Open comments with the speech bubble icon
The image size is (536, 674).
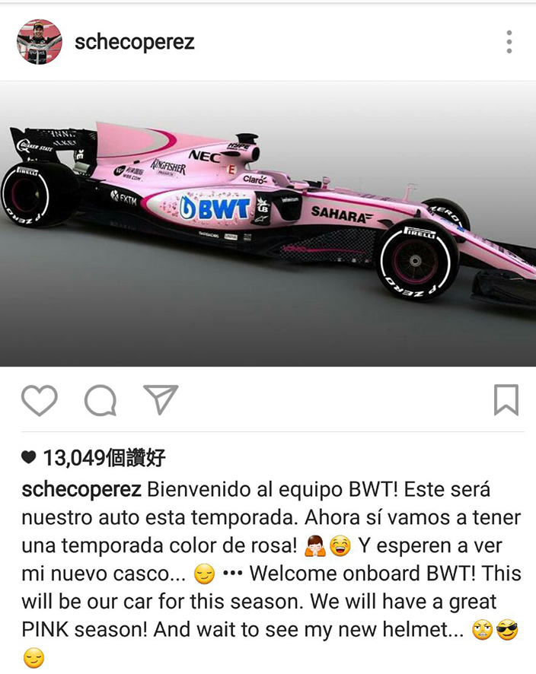[x=100, y=400]
